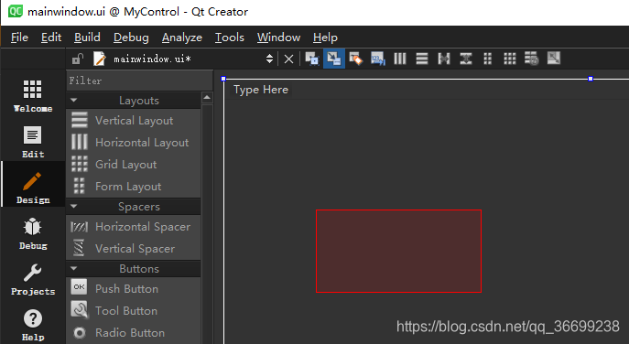Open the Debug menu
Image resolution: width=629 pixels, height=344 pixels.
pyautogui.click(x=131, y=38)
